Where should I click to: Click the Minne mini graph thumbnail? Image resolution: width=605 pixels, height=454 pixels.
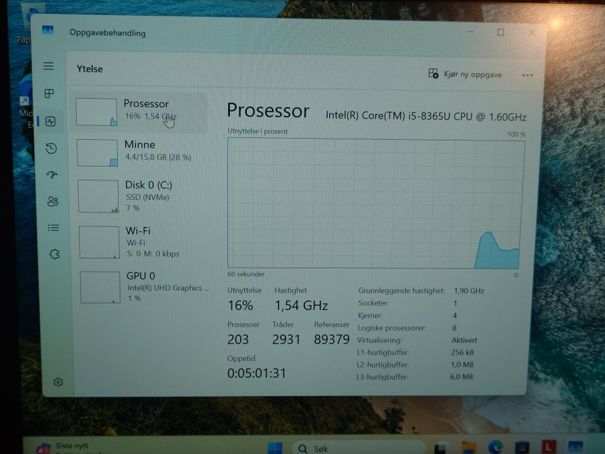[98, 153]
